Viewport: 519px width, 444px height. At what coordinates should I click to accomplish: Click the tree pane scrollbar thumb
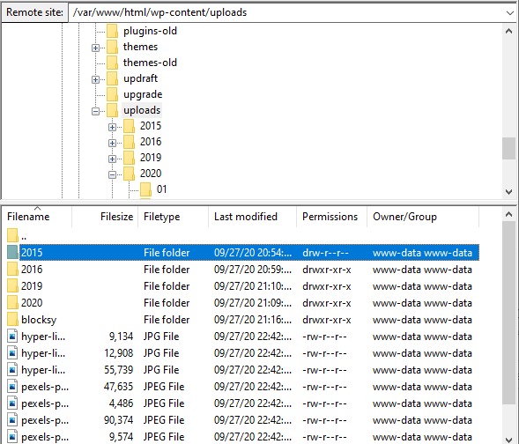tap(508, 149)
